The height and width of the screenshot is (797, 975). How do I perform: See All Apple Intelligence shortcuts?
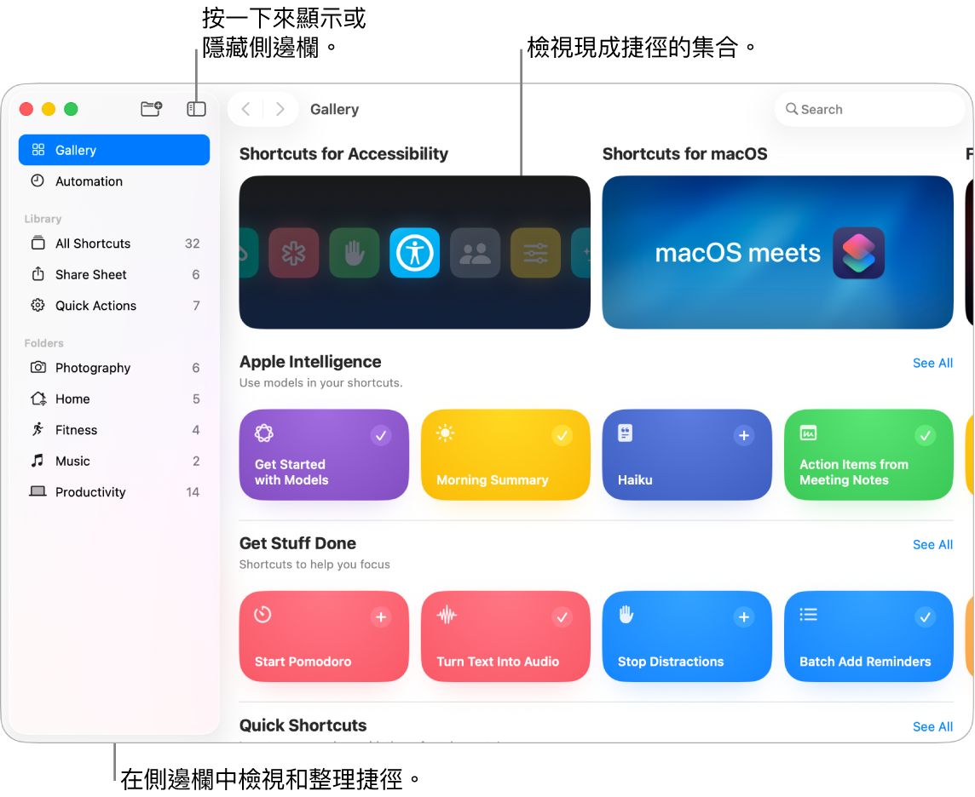pos(932,363)
